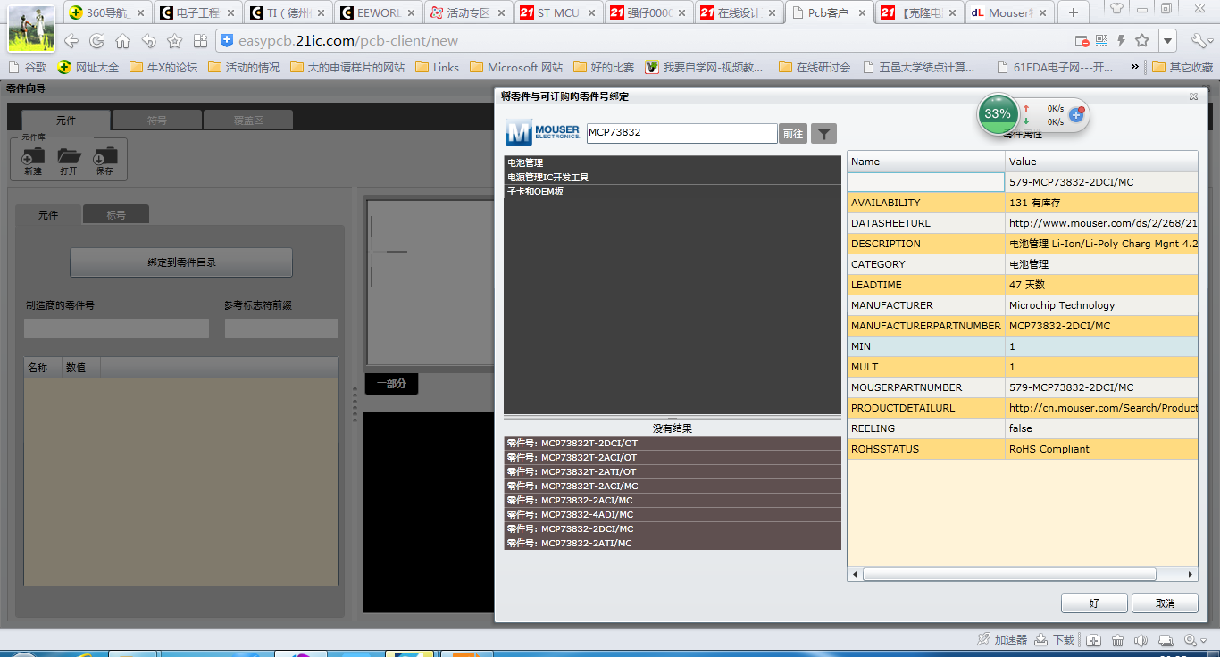Click the trash bin icon in status bar
Viewport: 1220px width, 657px height.
1117,639
